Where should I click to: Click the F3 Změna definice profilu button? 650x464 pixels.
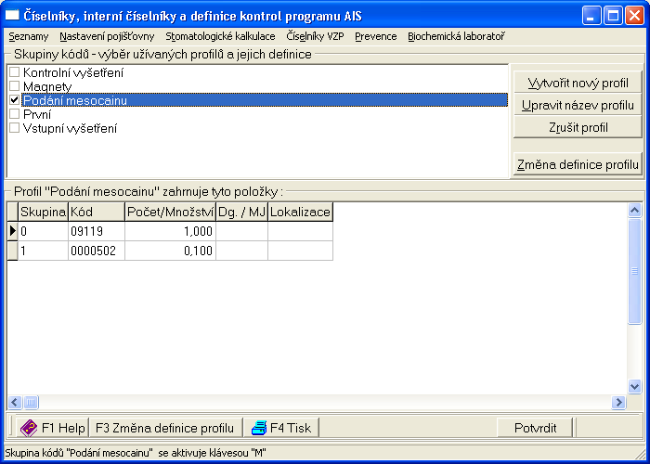coord(164,428)
